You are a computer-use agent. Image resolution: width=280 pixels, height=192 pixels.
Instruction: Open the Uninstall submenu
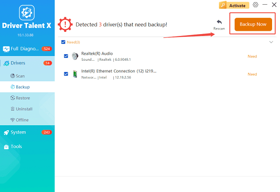click(x=28, y=109)
